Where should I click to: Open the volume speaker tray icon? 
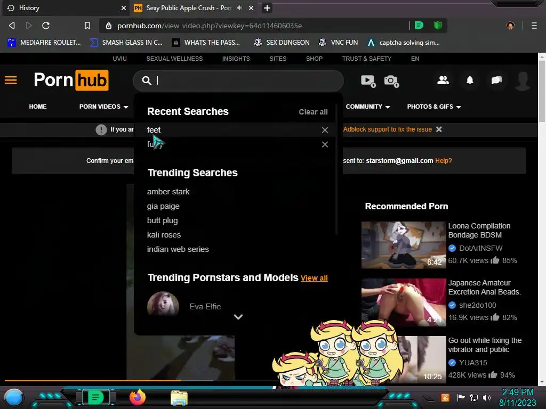coord(487,397)
